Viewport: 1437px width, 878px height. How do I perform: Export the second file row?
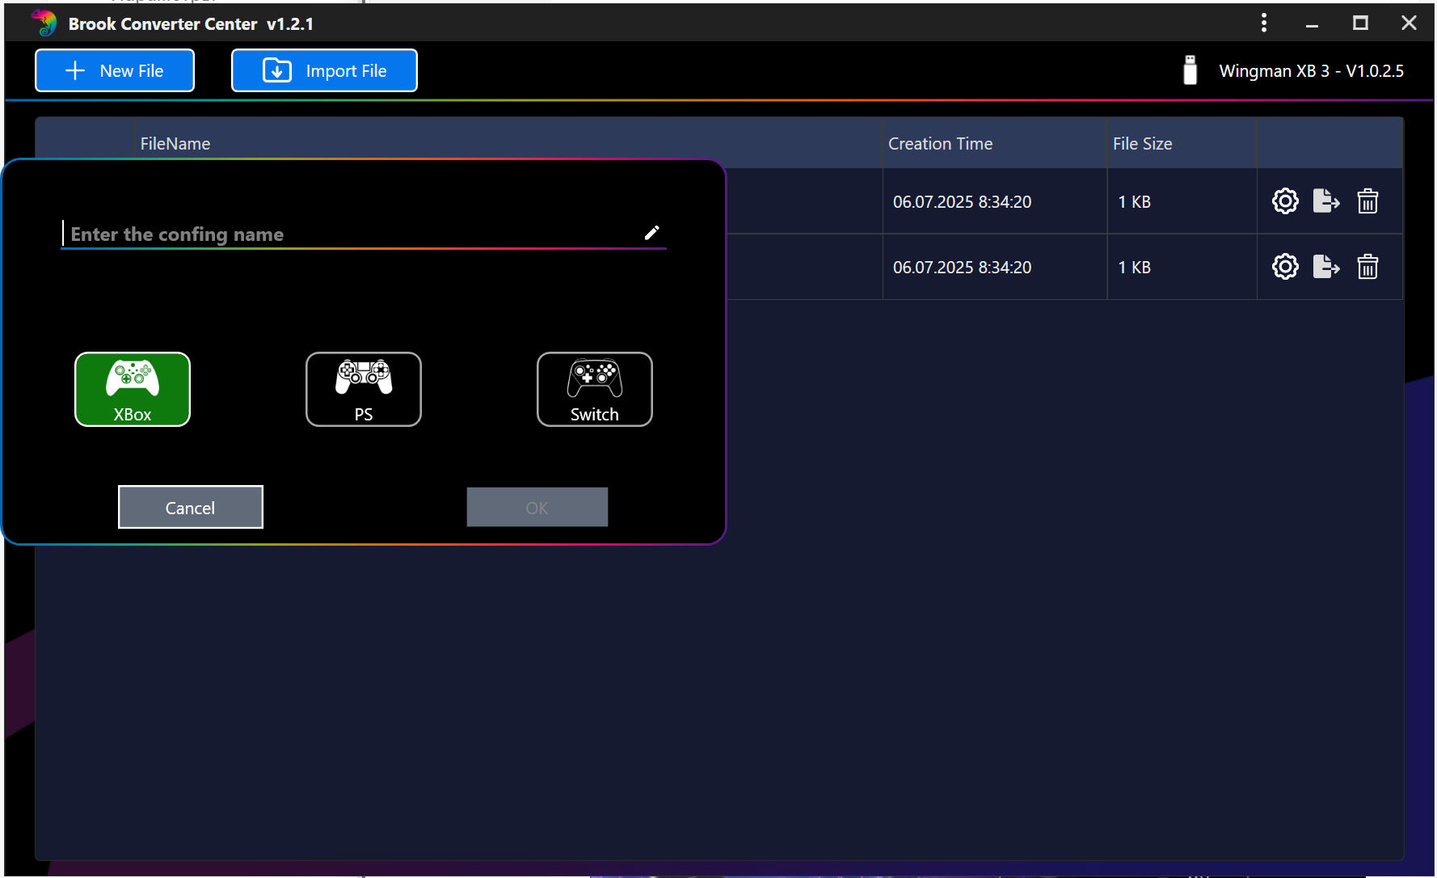coord(1326,266)
